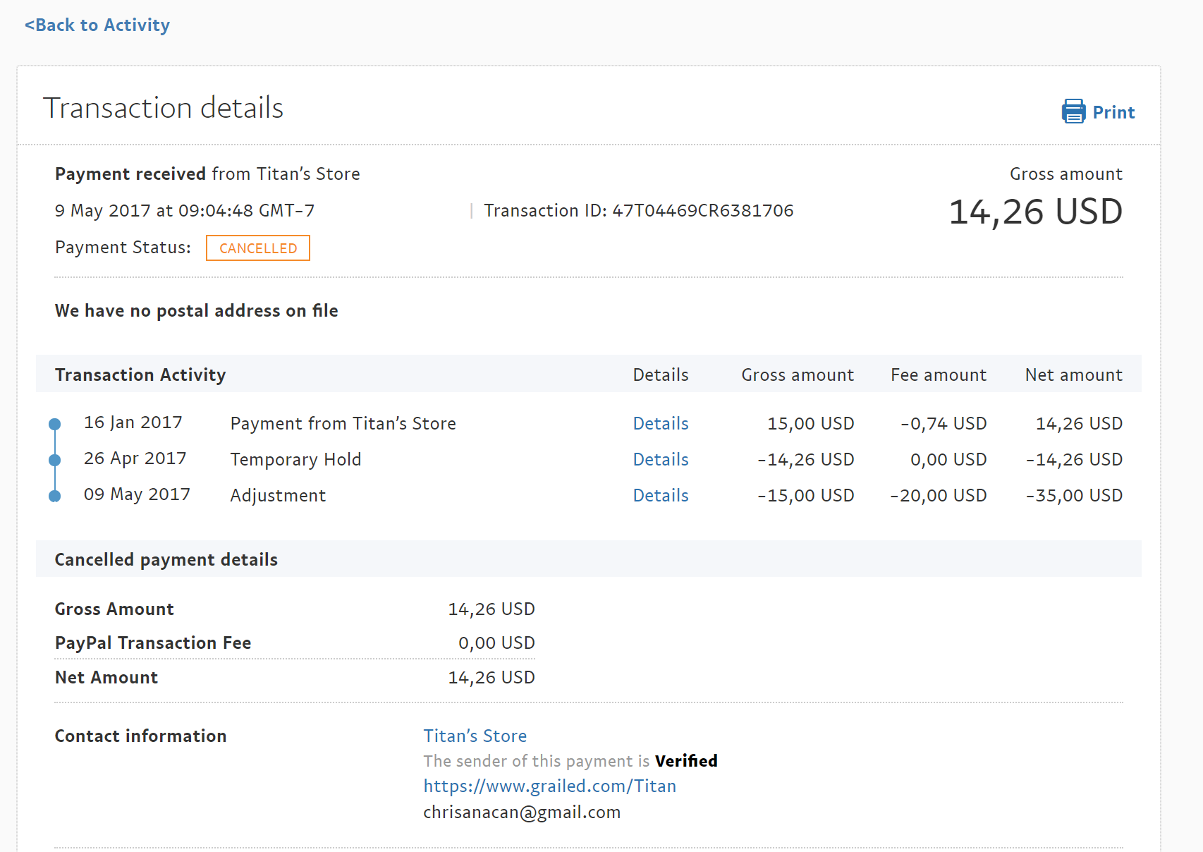Open Details for Temporary Hold row
This screenshot has width=1203, height=852.
point(660,459)
